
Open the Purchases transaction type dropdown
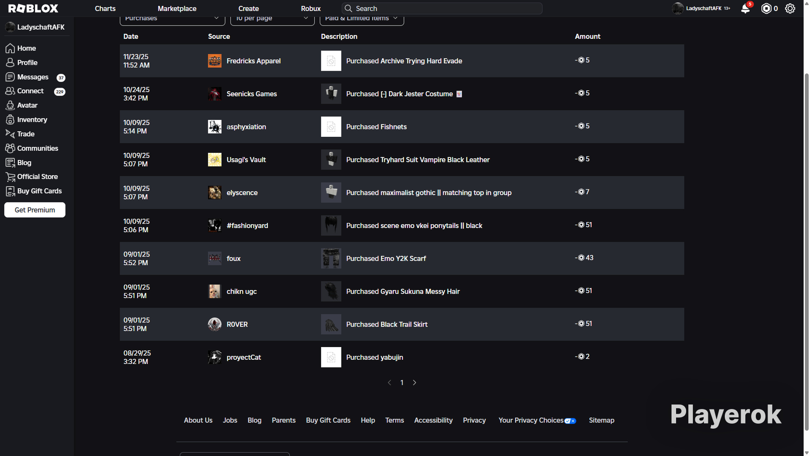click(172, 19)
